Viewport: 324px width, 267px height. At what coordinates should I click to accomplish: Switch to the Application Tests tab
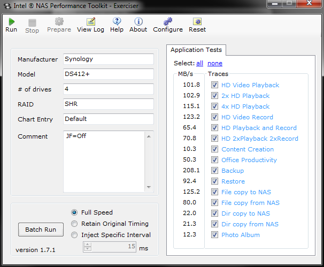[x=196, y=50]
